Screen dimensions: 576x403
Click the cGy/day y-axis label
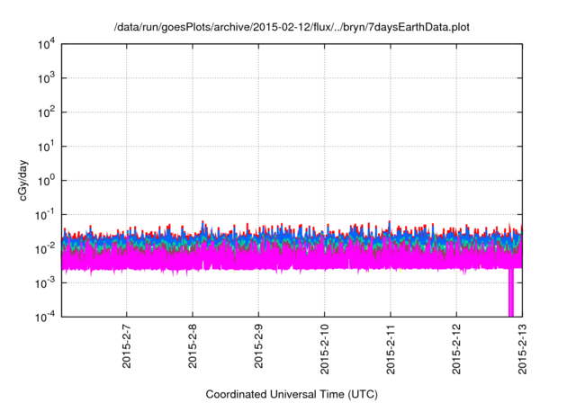[22, 180]
